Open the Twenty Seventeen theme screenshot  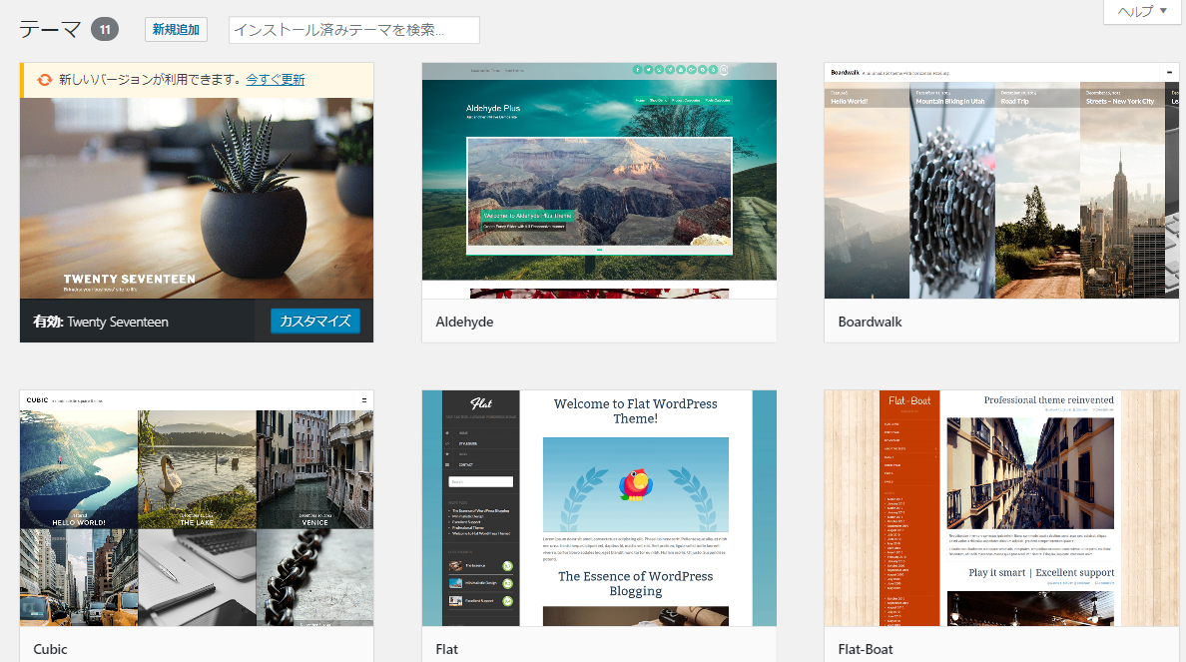197,199
